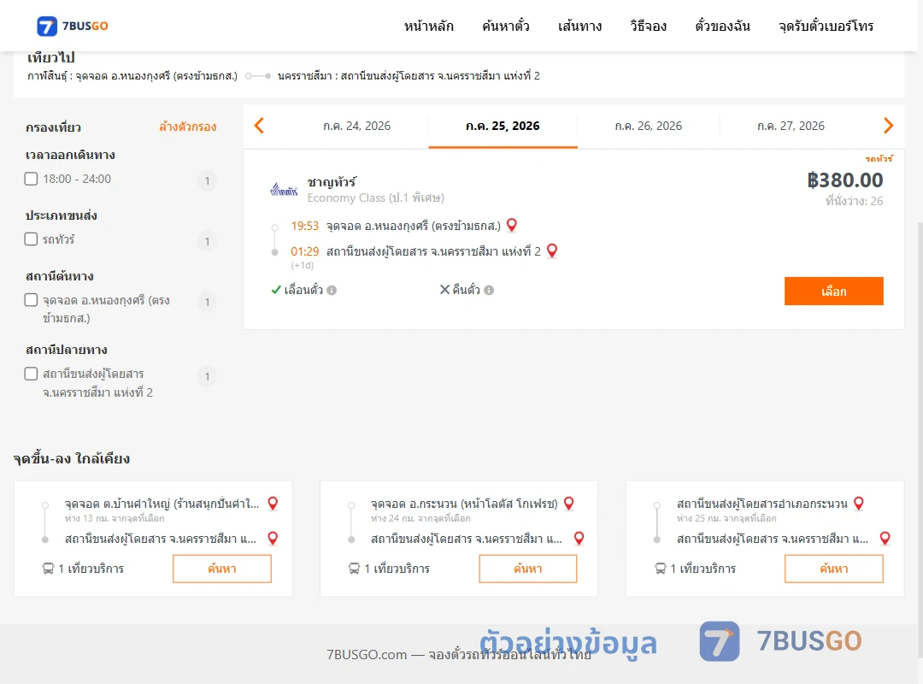This screenshot has height=684, width=923.
Task: Click arrival time 01:29
Action: tap(304, 251)
